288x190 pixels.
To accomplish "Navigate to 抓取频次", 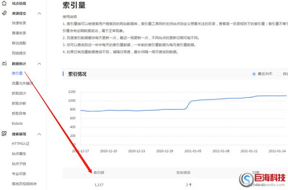I will pos(19,93).
